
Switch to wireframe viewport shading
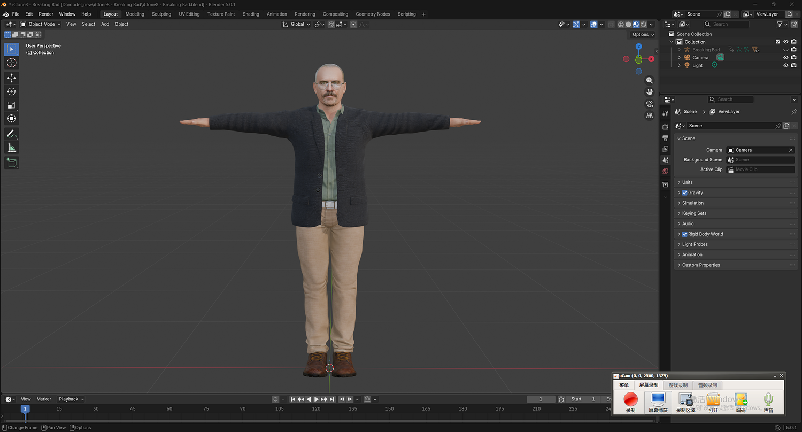pyautogui.click(x=621, y=24)
